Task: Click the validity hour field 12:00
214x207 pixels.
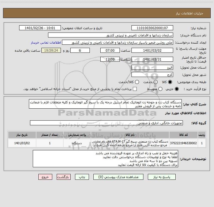Action: click(110, 59)
